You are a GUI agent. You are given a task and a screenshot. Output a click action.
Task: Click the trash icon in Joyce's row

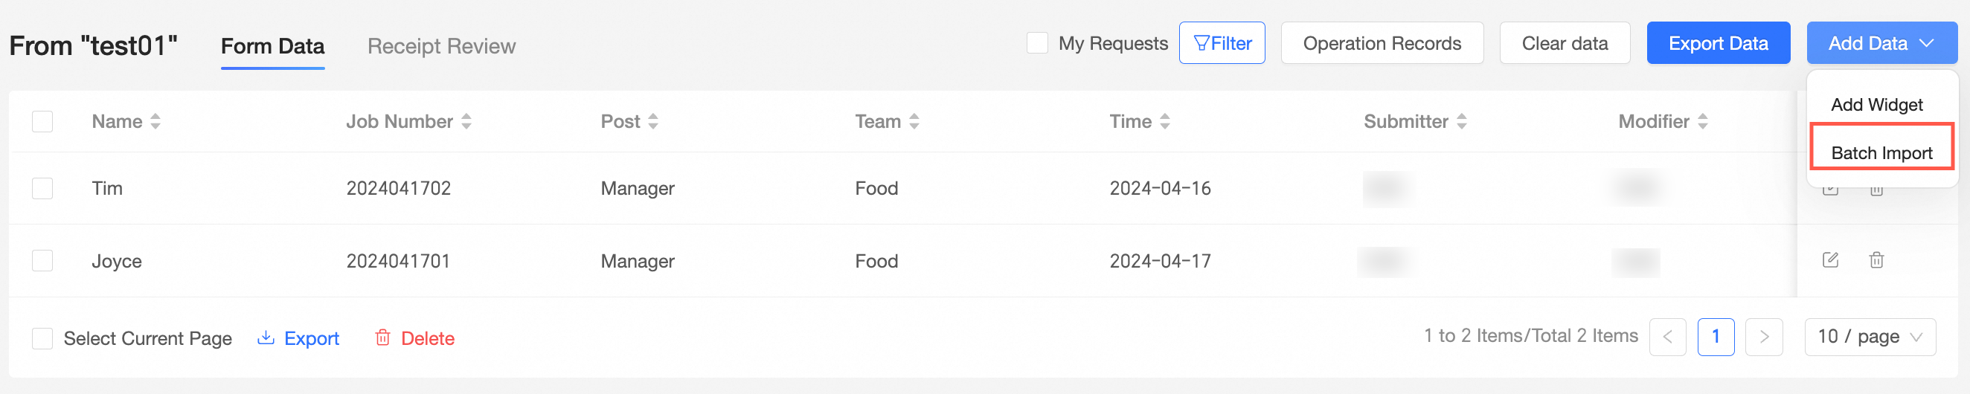(x=1876, y=260)
